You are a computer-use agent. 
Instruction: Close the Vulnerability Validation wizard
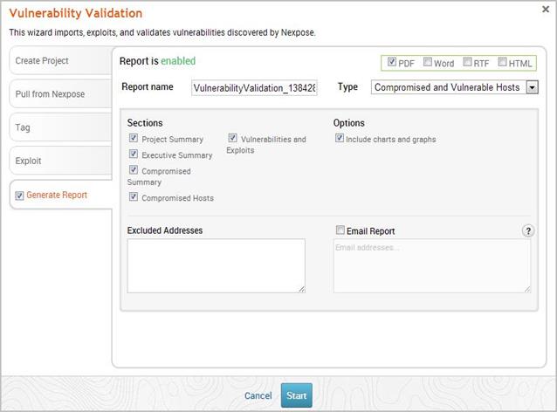point(546,10)
